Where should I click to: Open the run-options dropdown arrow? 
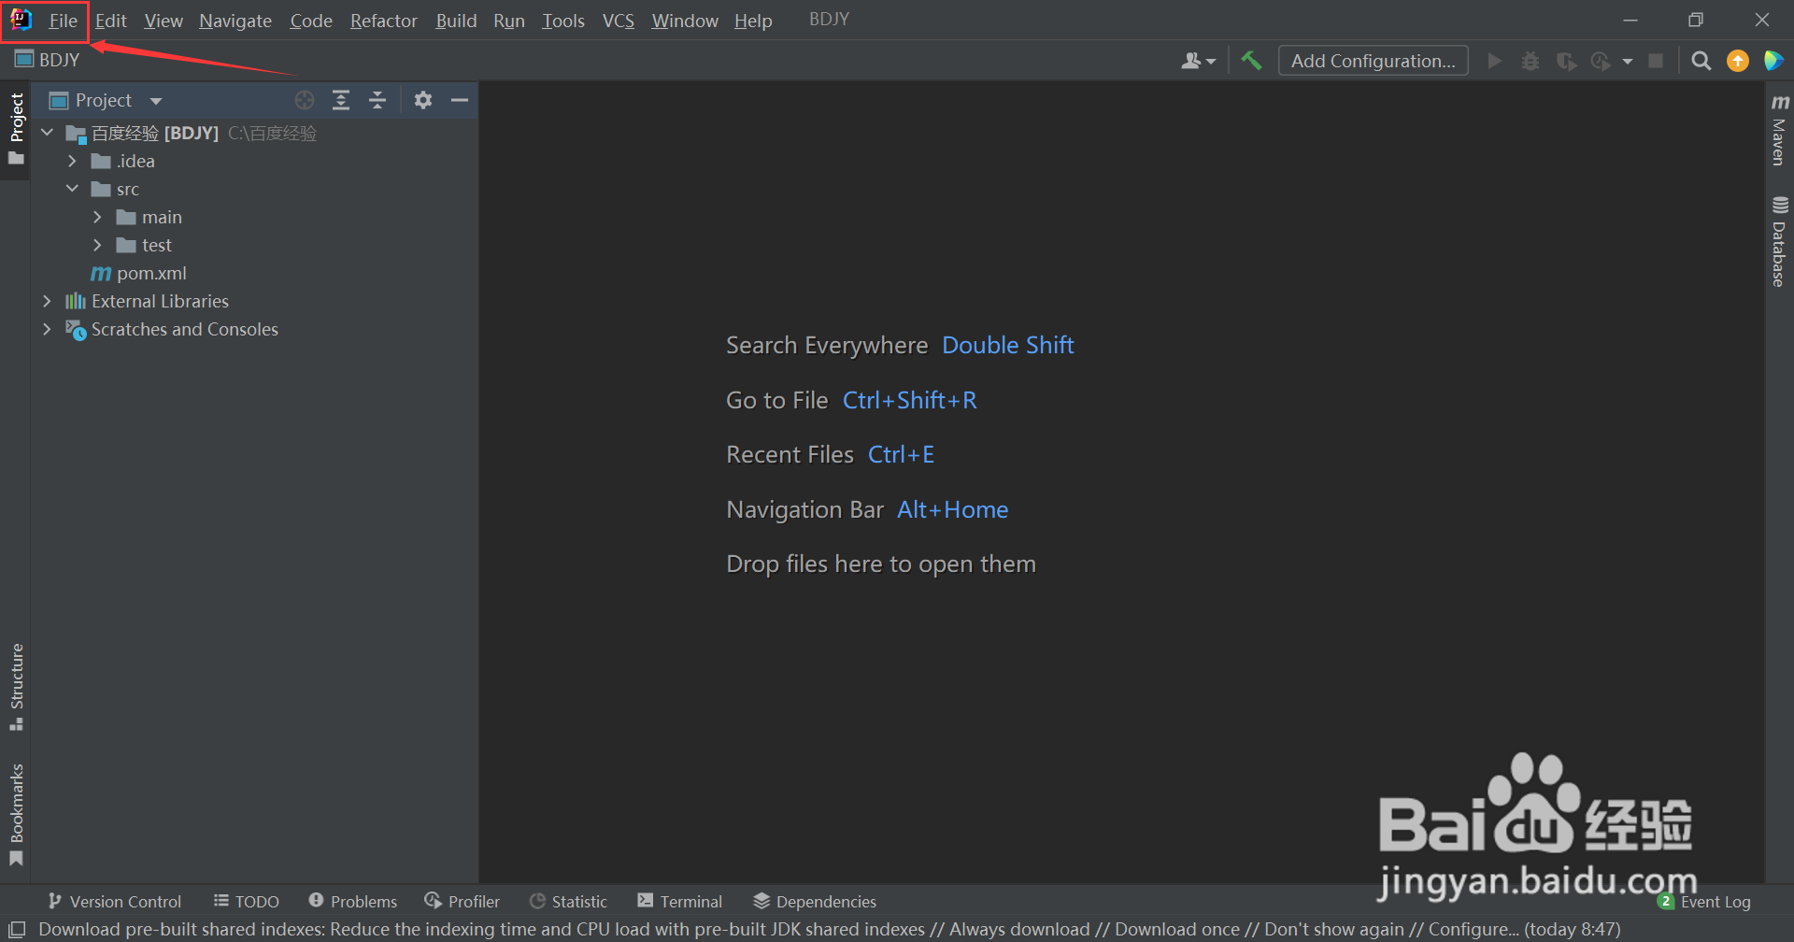click(x=1628, y=62)
